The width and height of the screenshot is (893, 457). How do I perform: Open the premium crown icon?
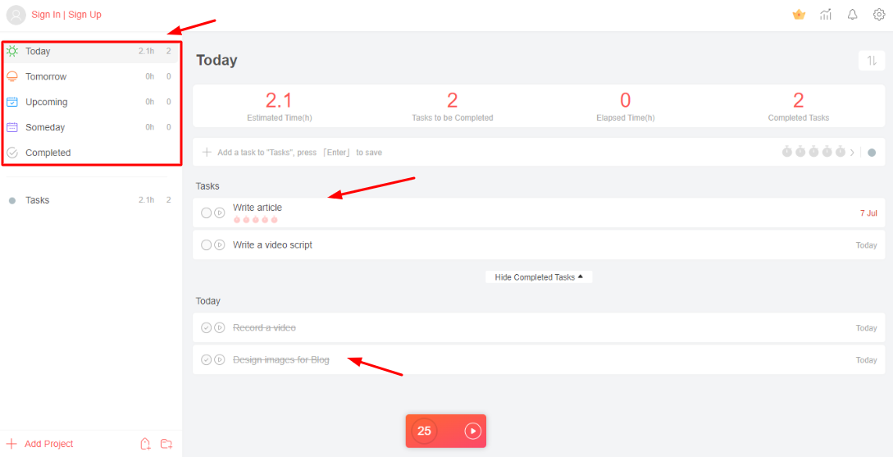pyautogui.click(x=799, y=15)
